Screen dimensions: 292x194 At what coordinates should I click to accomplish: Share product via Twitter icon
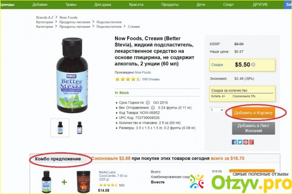coord(240,142)
